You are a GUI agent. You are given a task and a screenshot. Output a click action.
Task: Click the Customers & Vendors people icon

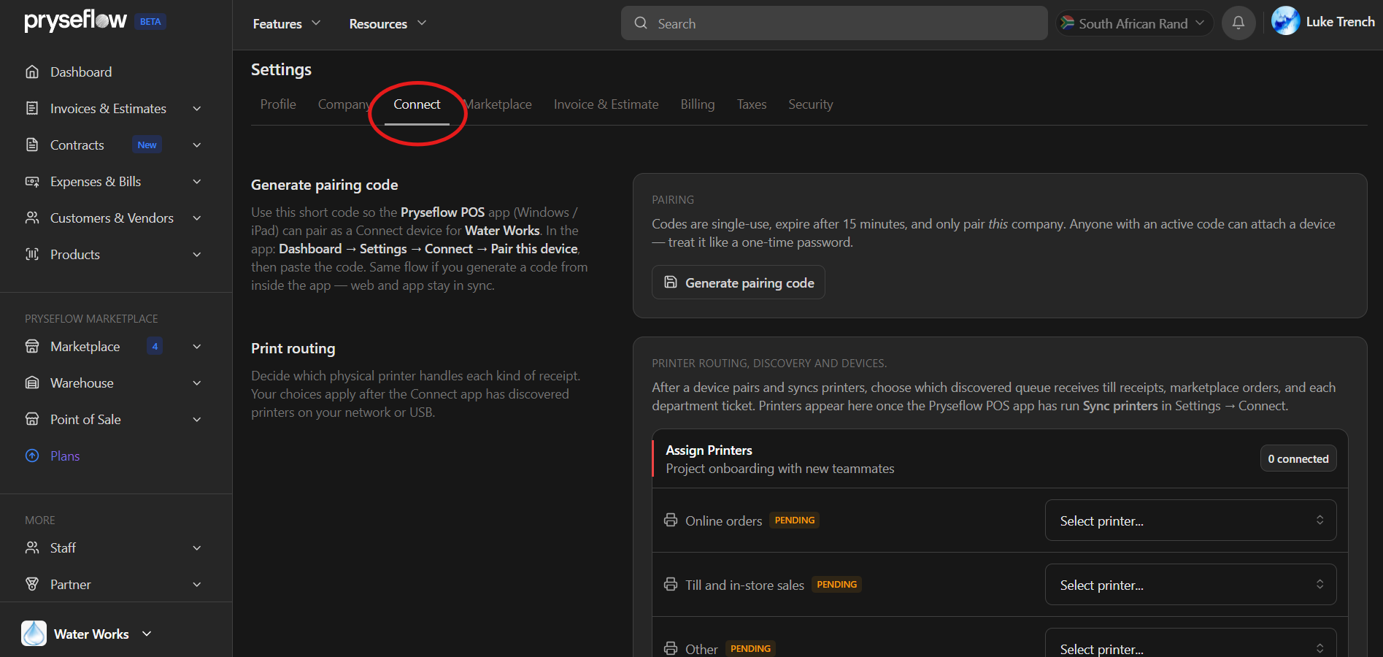tap(32, 218)
